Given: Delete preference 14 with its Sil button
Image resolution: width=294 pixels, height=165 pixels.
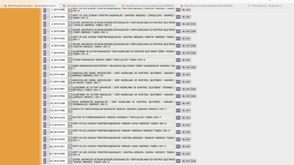Looking at the screenshot, I should coord(178,103).
